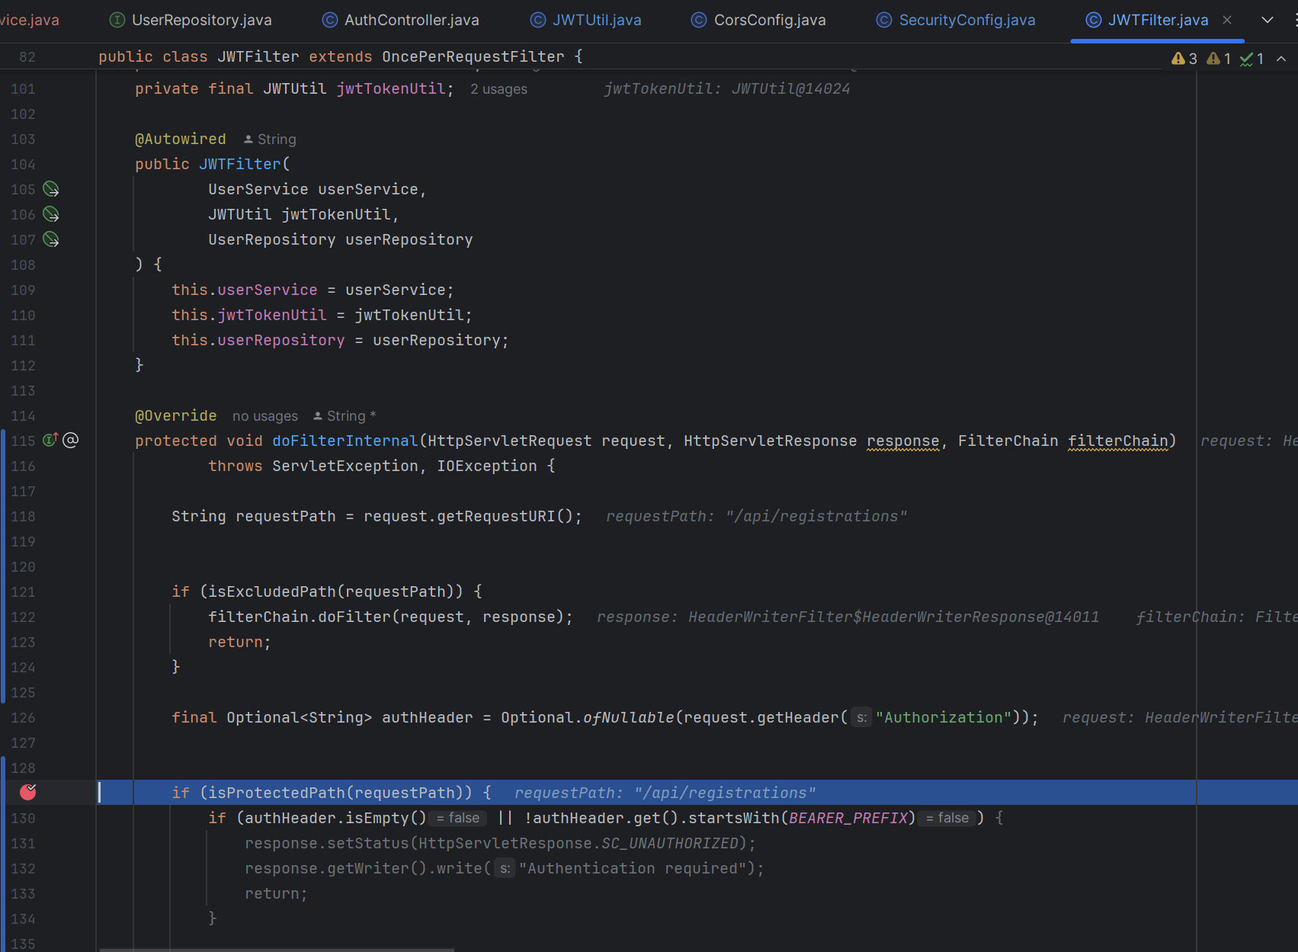Open the SecurityConfig.java tab
Viewport: 1298px width, 952px height.
click(956, 20)
